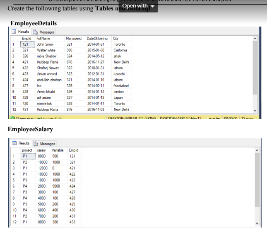Click Managerid column header

pos(75,39)
